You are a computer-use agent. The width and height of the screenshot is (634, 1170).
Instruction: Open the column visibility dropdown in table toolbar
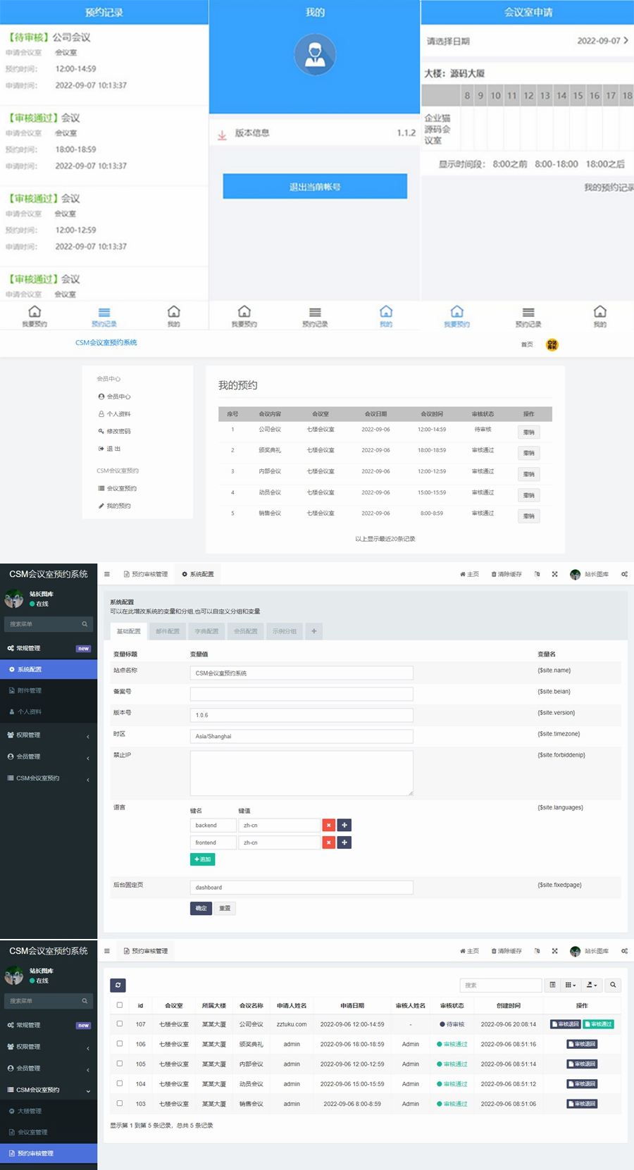click(571, 985)
